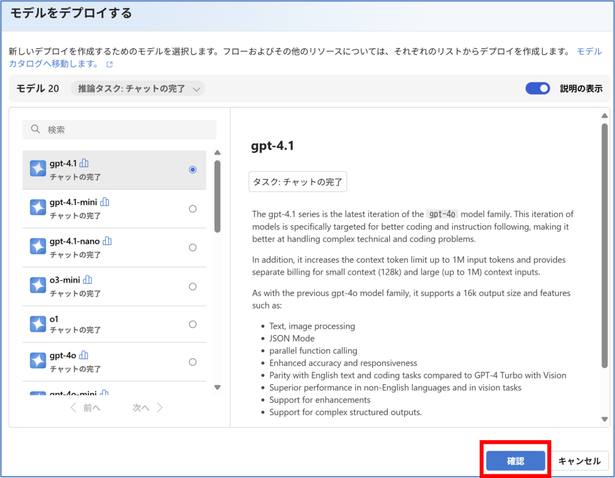615x478 pixels.
Task: Click the タスク: チャットの完了 tag
Action: coord(298,182)
